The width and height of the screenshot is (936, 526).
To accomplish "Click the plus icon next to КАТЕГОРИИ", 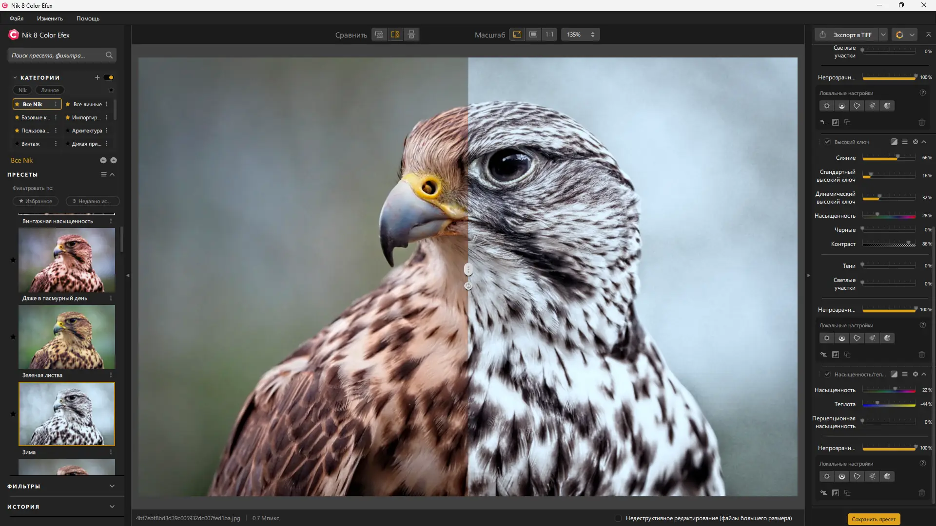I will click(x=97, y=77).
